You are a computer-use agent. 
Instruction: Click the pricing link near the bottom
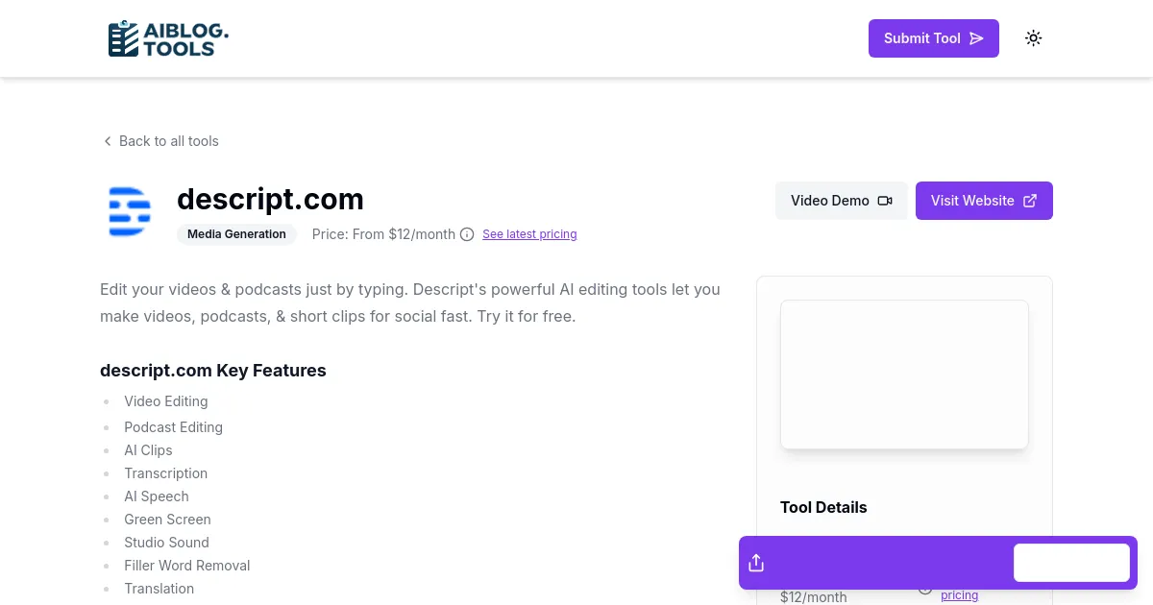tap(959, 594)
